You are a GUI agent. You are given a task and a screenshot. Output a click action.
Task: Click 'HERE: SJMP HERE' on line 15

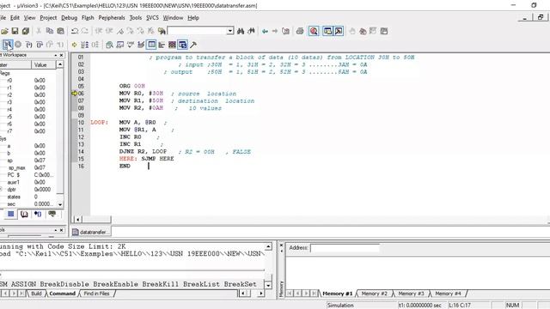[x=147, y=159]
